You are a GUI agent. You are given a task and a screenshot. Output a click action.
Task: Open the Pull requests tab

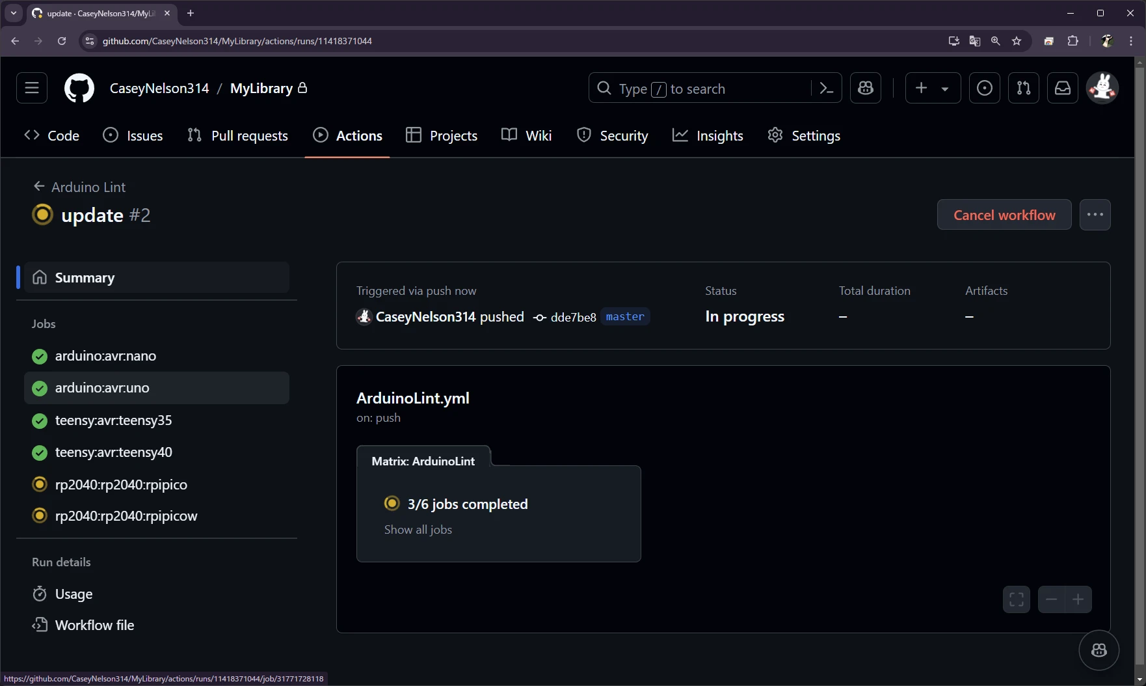[x=237, y=135]
